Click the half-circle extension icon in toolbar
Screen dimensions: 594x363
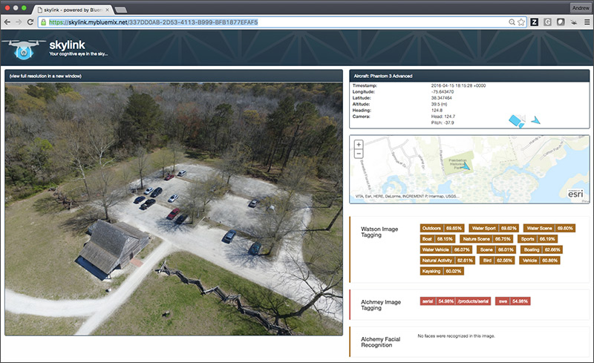click(x=561, y=22)
